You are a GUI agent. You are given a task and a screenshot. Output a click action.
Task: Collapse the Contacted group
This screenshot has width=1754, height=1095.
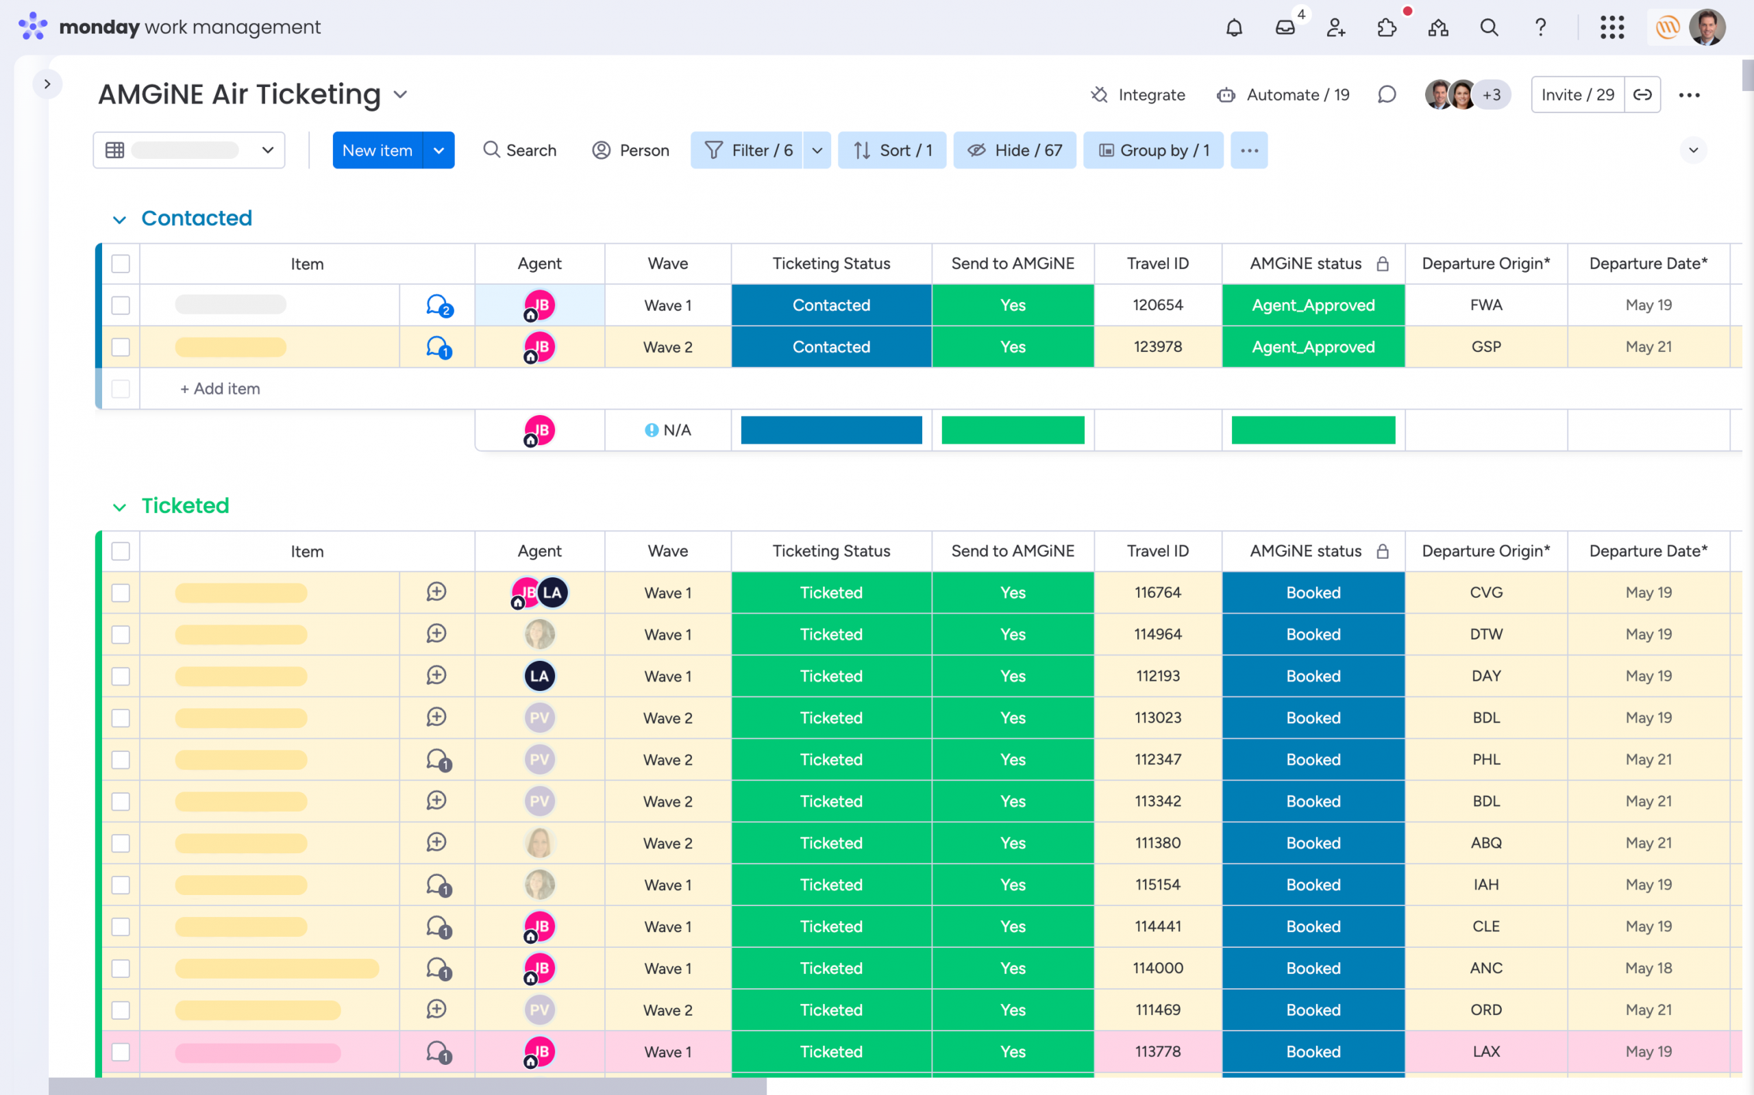tap(119, 218)
